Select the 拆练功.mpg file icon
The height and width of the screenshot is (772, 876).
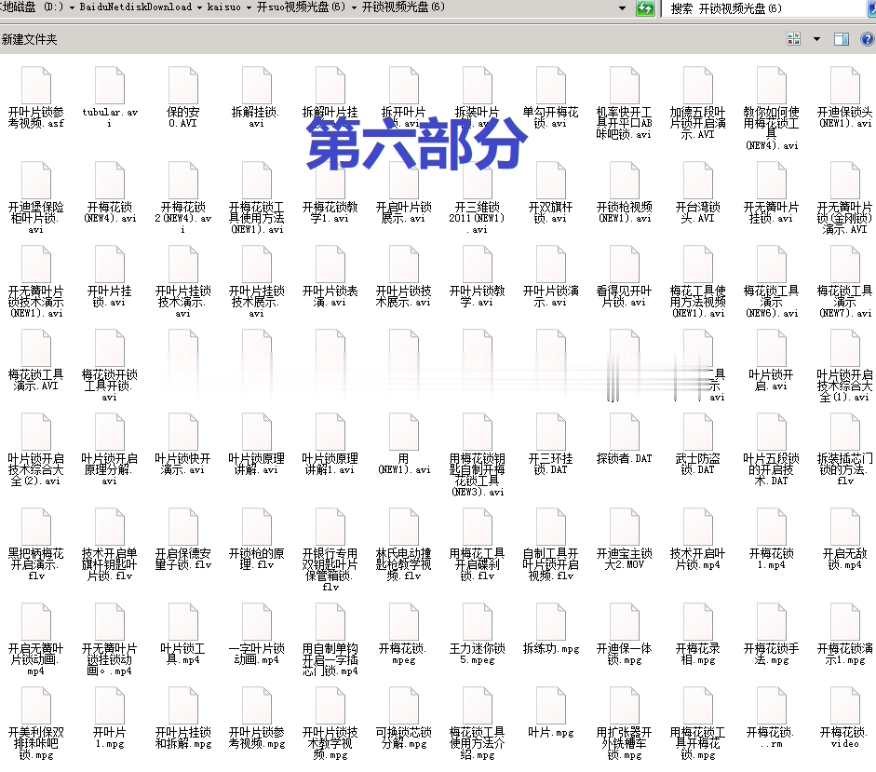551,622
